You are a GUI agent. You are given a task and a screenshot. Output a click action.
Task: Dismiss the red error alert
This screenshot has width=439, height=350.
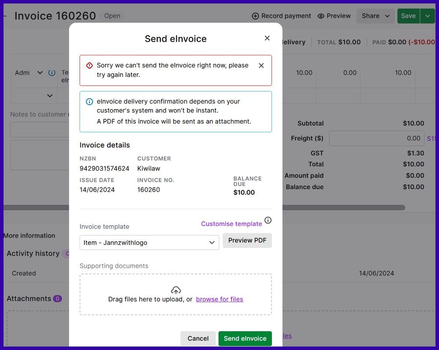(261, 66)
